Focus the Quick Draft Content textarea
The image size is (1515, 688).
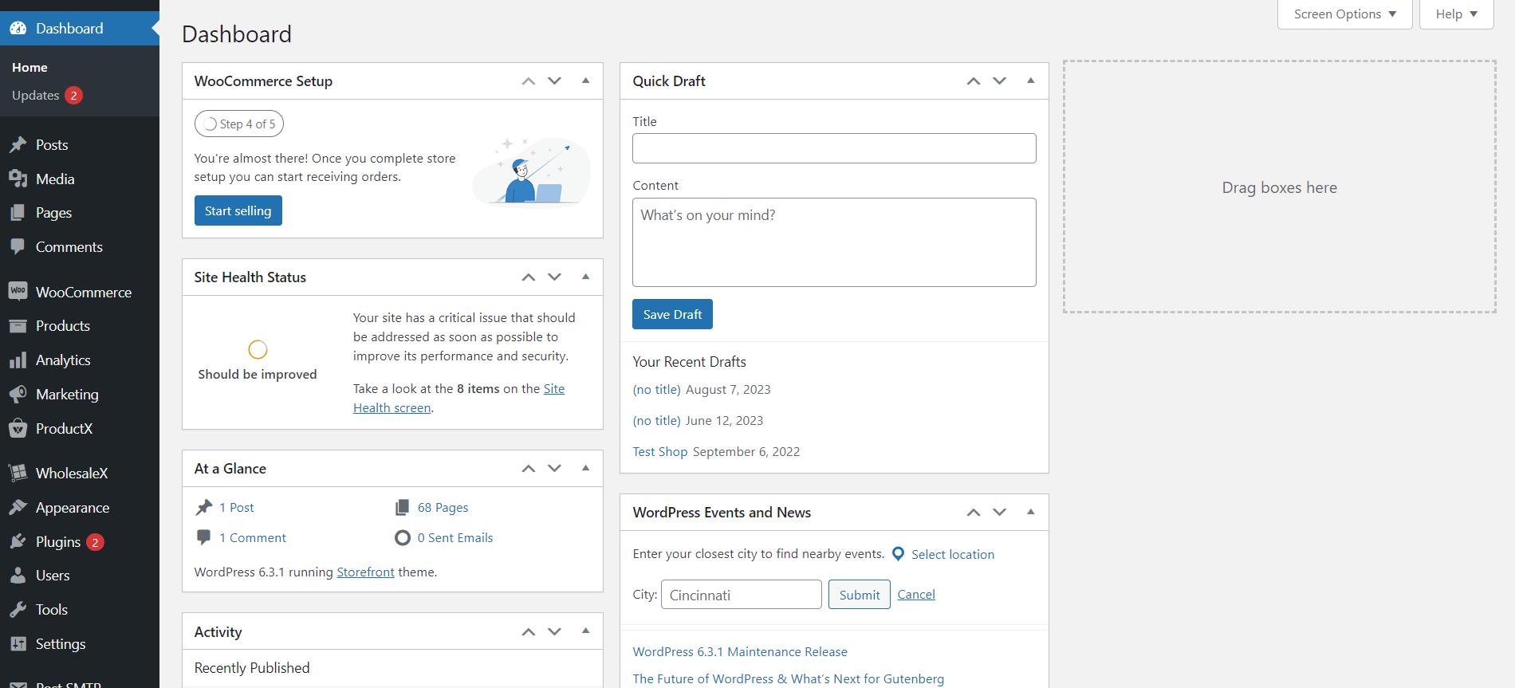834,242
